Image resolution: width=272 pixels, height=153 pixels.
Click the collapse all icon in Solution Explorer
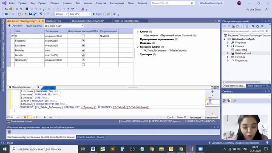pyautogui.click(x=262, y=26)
